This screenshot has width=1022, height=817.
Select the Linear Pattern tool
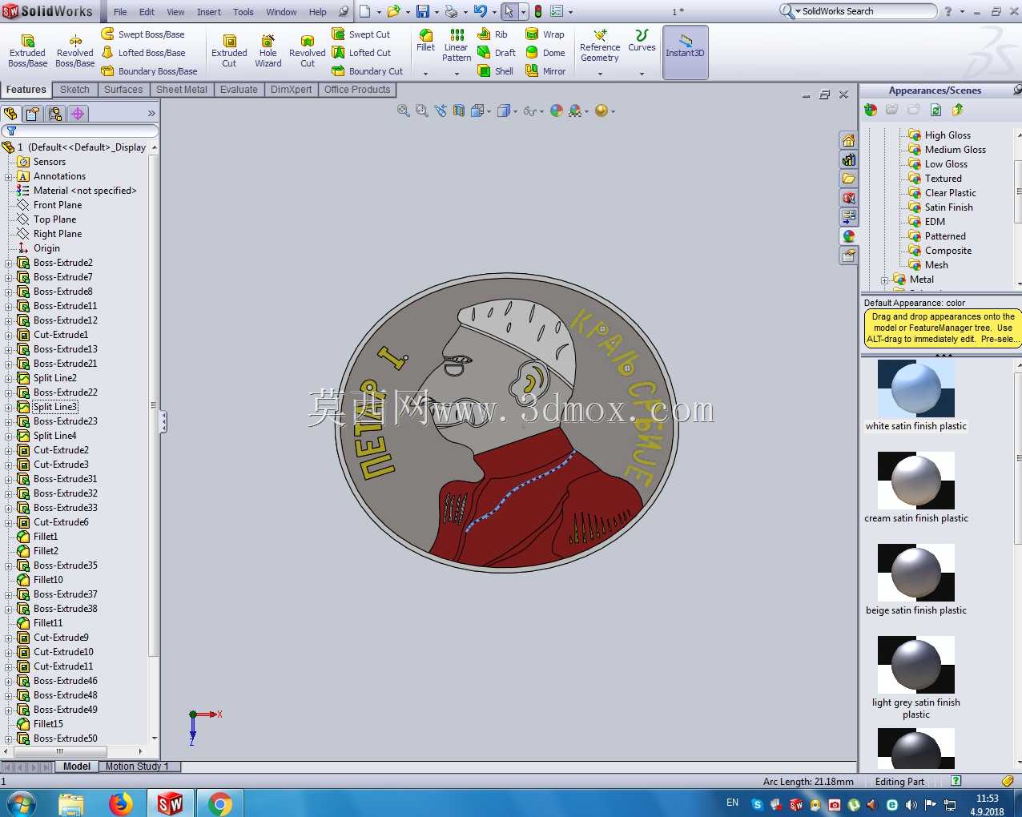[457, 46]
